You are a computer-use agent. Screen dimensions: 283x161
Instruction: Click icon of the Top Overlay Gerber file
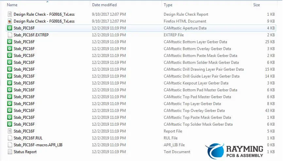click(x=10, y=111)
